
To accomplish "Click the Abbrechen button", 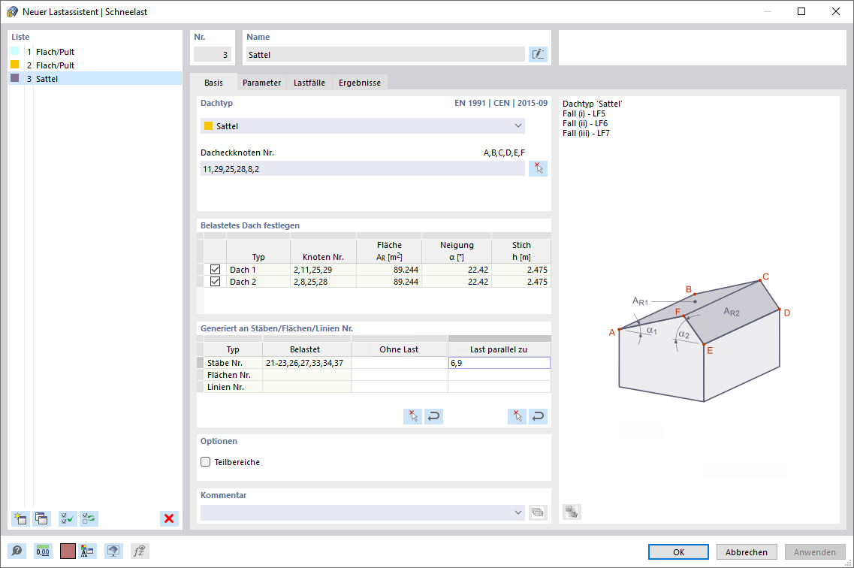I will pos(746,551).
